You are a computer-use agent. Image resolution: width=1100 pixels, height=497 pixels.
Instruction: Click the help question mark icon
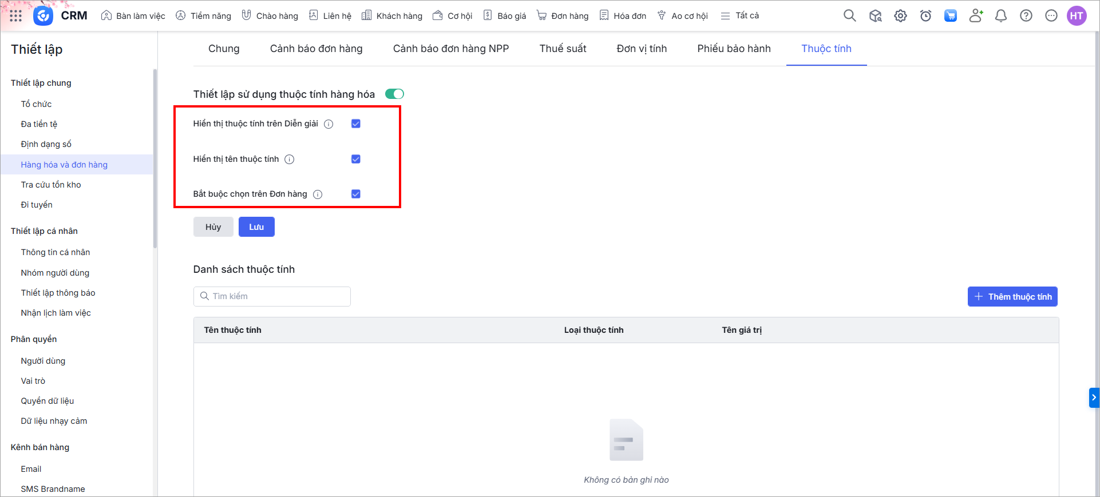pyautogui.click(x=1026, y=16)
